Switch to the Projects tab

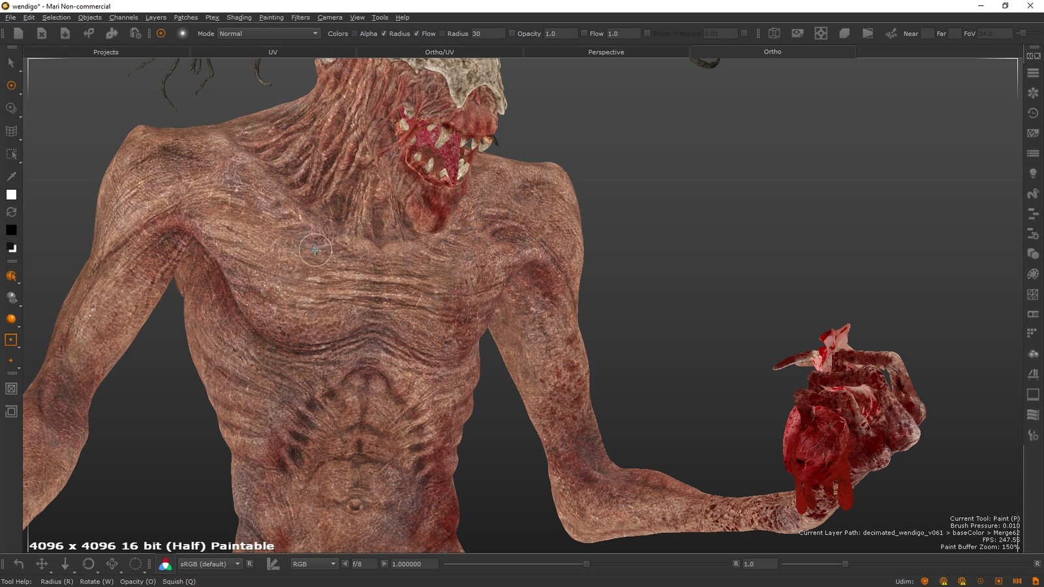click(106, 52)
